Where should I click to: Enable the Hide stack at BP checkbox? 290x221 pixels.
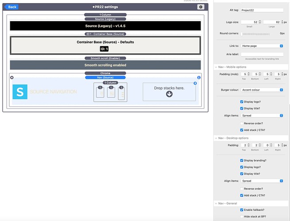(x=241, y=217)
